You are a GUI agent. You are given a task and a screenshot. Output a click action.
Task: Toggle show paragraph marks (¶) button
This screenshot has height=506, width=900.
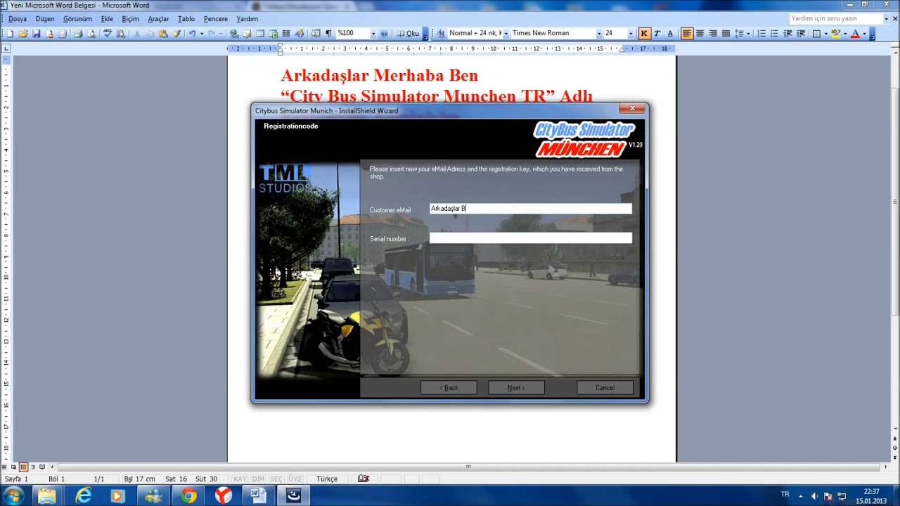(x=328, y=33)
